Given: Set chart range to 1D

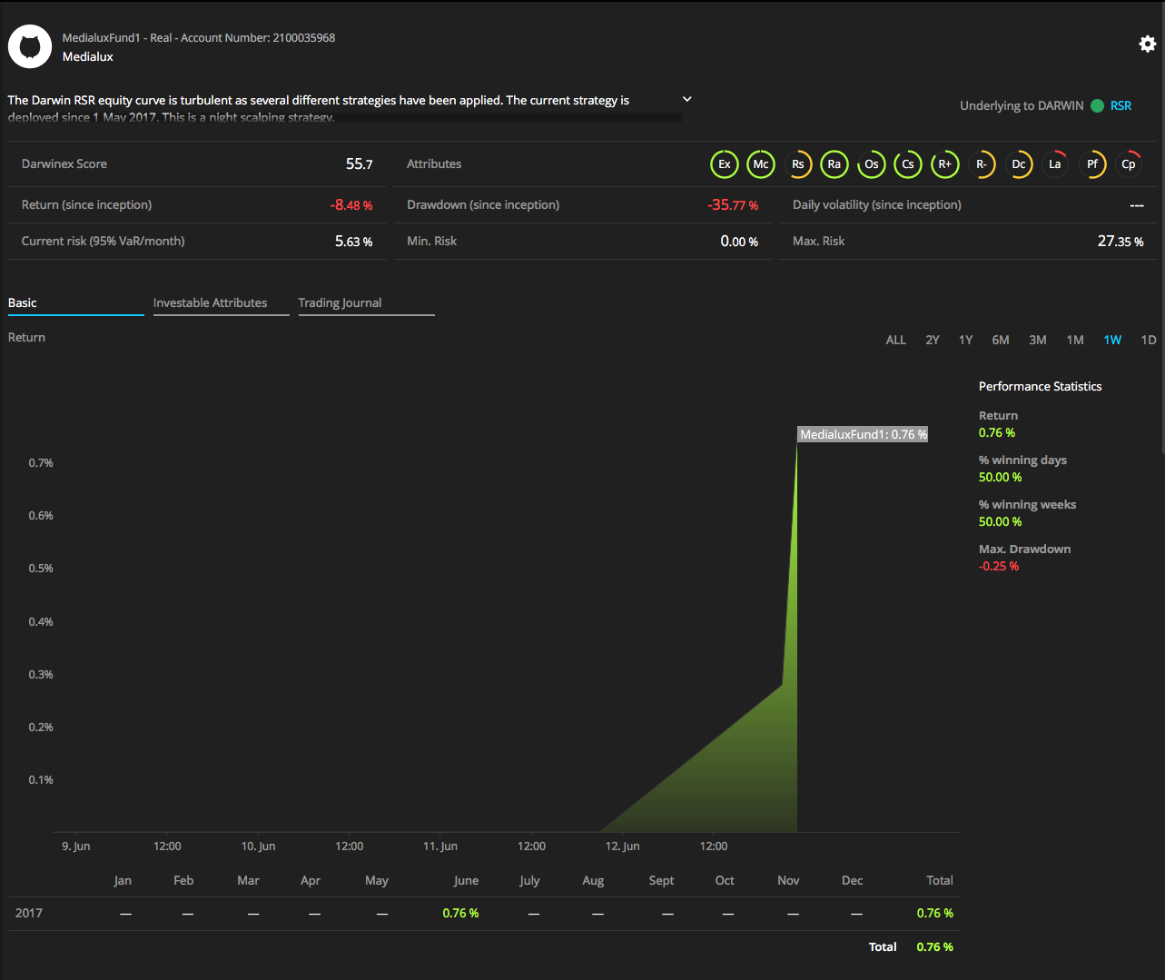Looking at the screenshot, I should 1149,340.
